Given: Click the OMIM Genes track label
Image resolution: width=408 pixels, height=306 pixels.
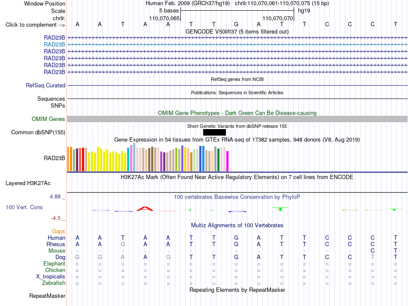Looking at the screenshot, I should click(x=48, y=119).
